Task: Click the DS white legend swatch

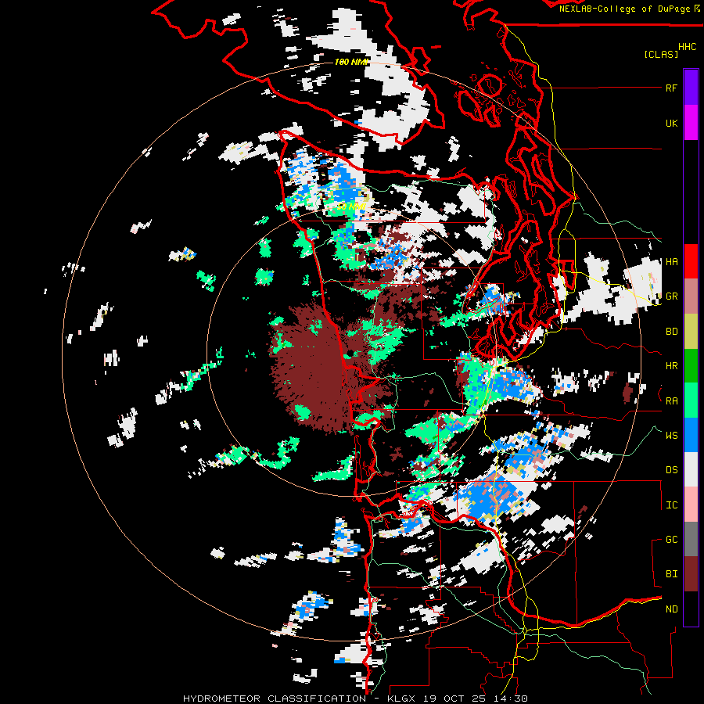Action: 691,470
